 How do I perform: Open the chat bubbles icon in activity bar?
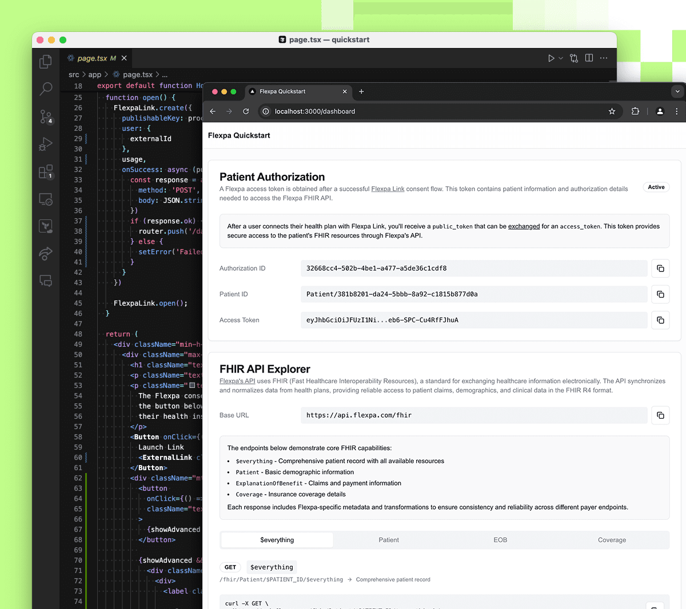coord(46,281)
